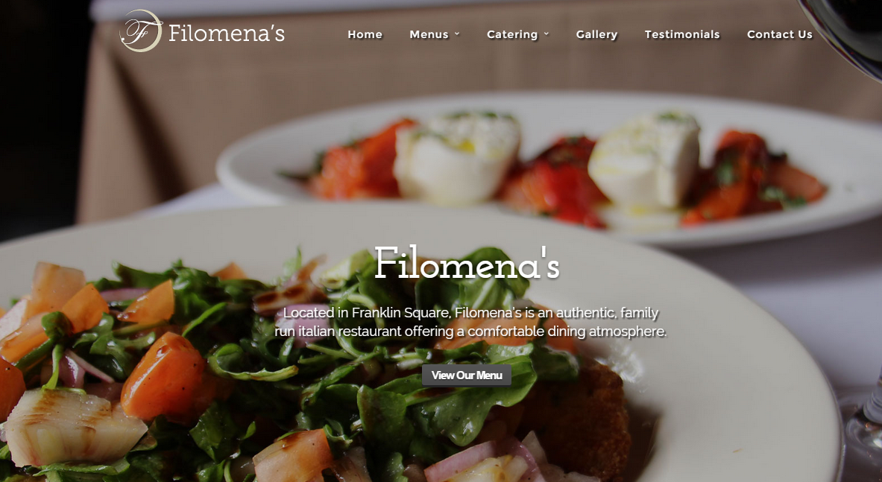Visit the Testimonials page
This screenshot has height=482, width=882.
(681, 34)
